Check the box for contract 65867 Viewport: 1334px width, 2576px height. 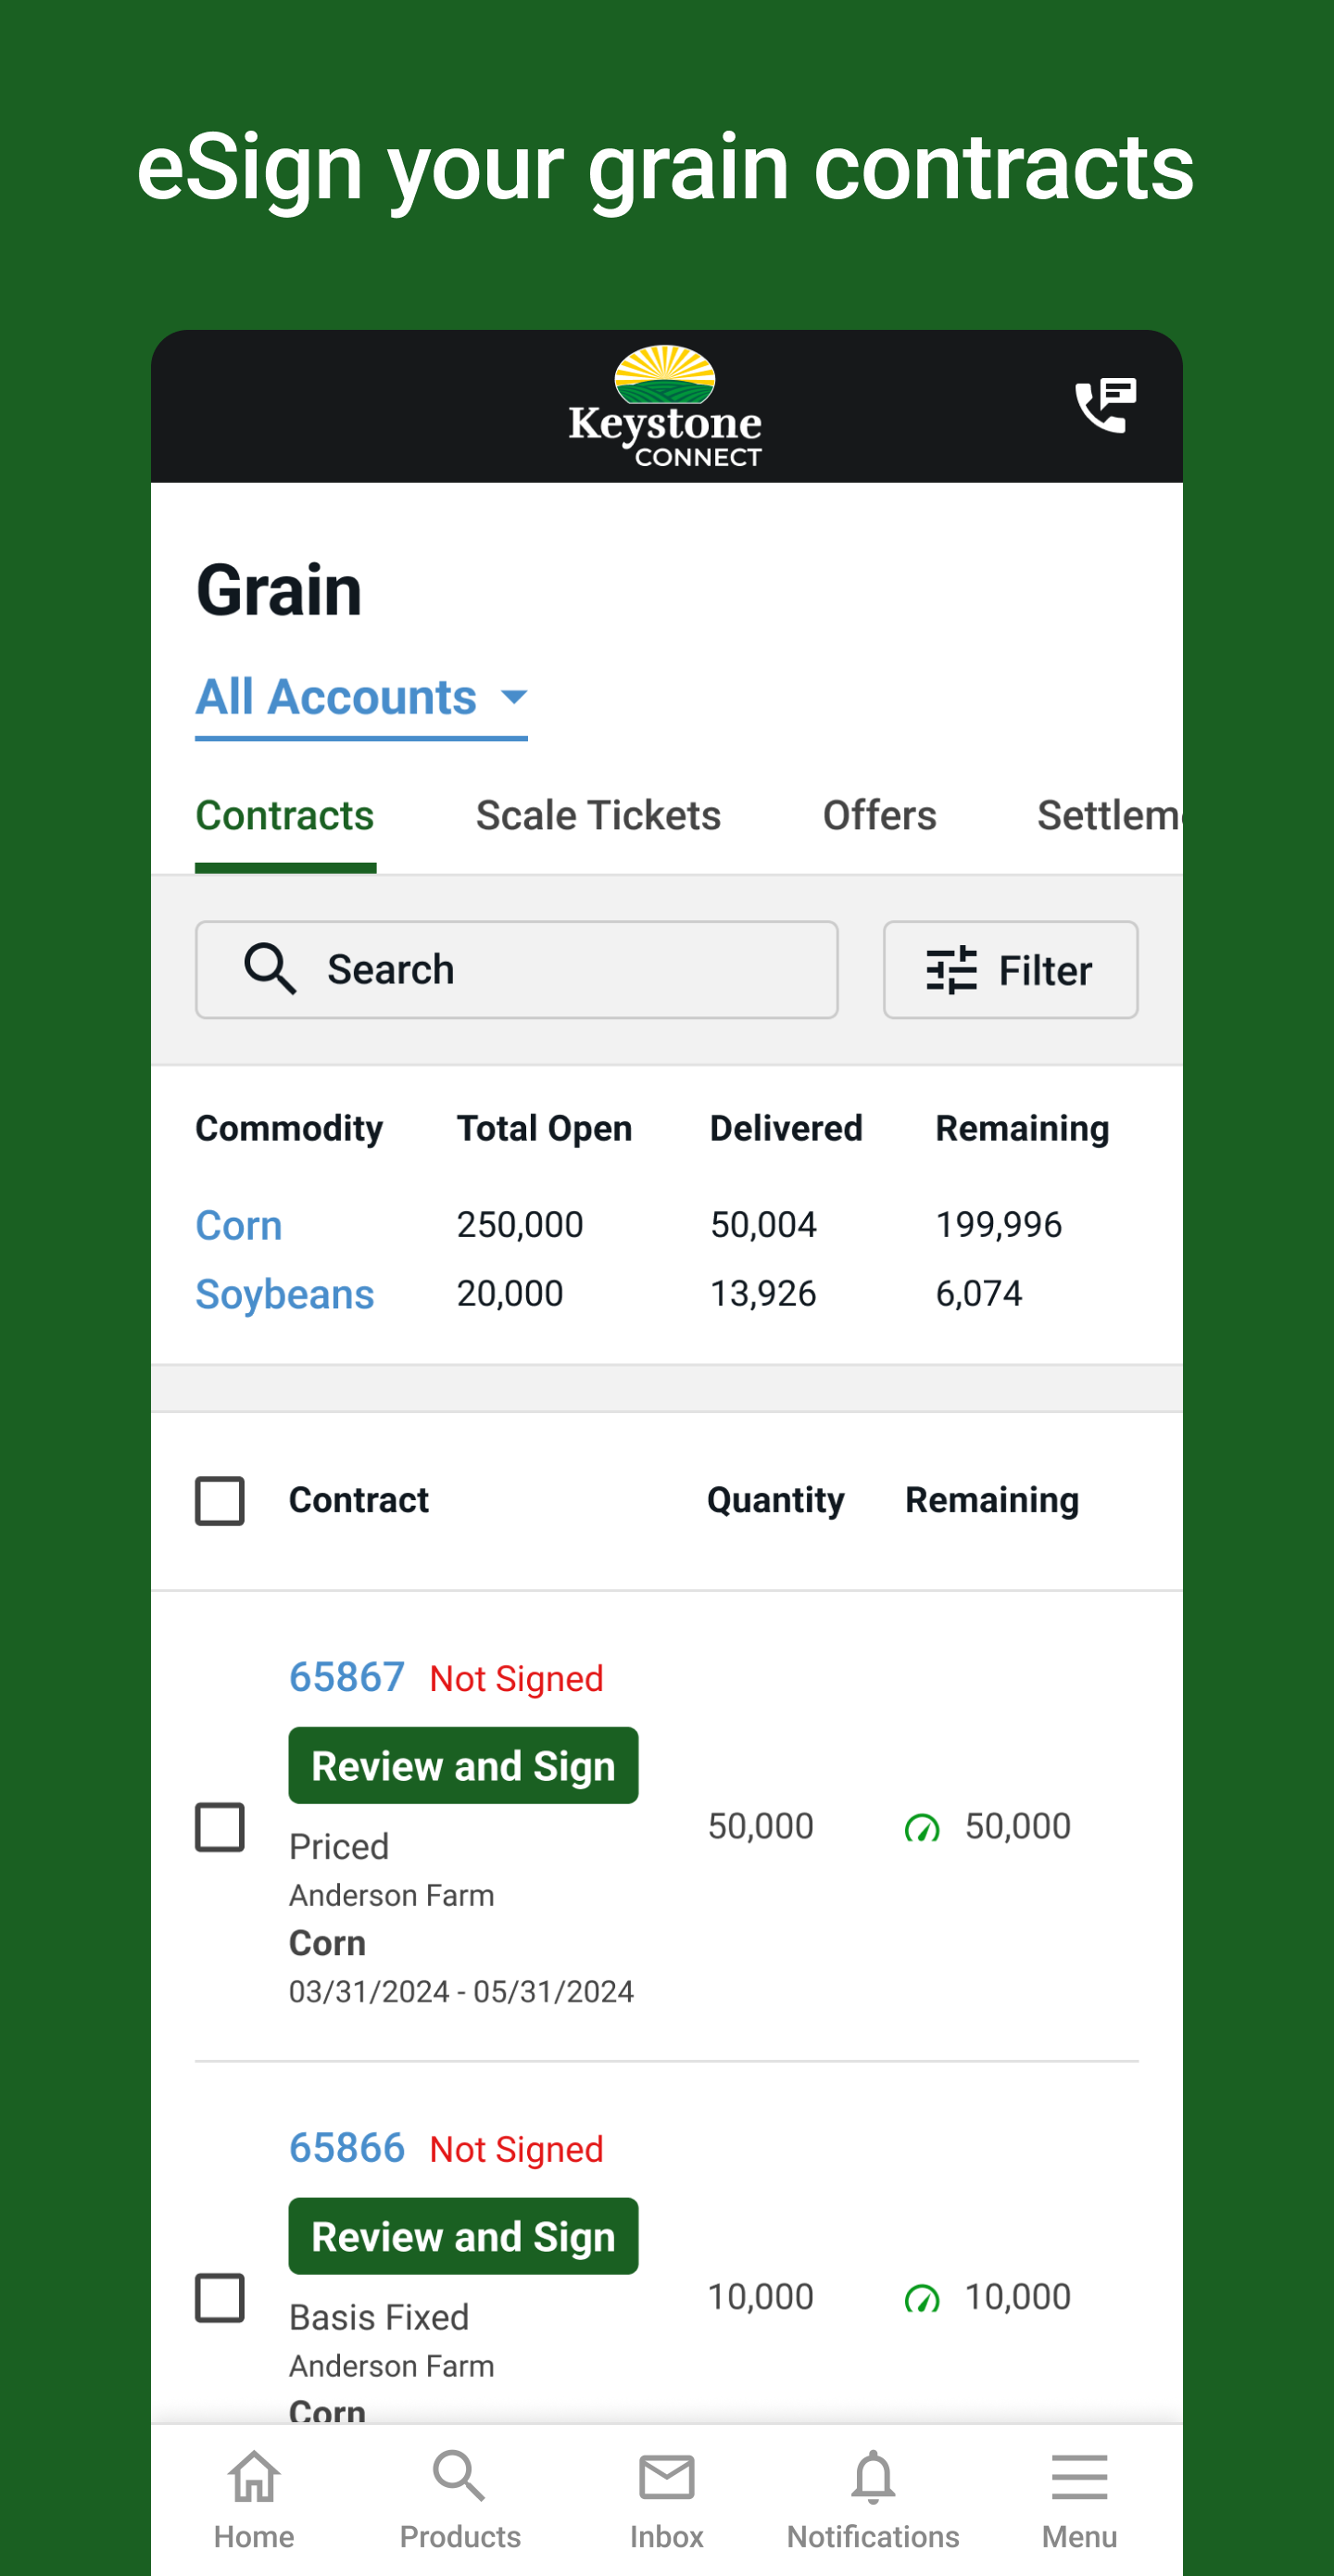[220, 1827]
